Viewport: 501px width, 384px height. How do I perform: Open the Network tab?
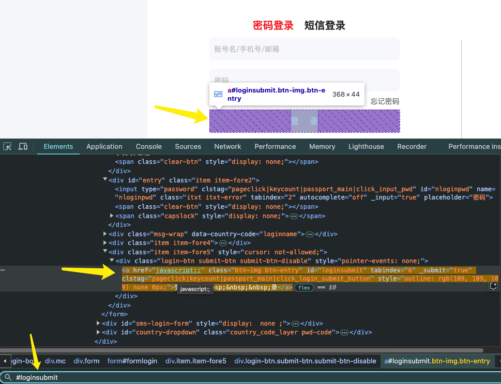click(x=227, y=147)
